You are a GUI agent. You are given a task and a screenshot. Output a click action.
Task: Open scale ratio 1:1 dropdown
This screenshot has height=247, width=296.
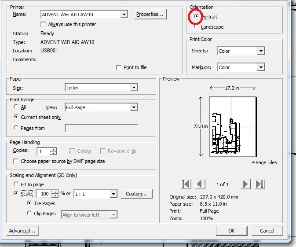[113, 194]
